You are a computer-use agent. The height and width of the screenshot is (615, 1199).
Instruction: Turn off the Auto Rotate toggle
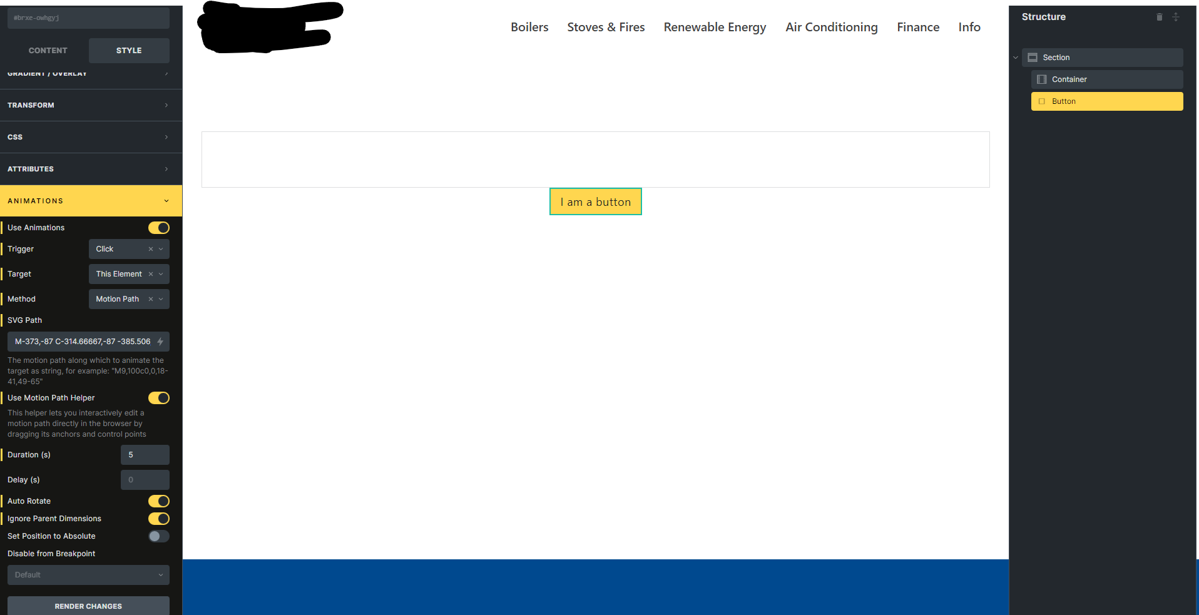158,501
